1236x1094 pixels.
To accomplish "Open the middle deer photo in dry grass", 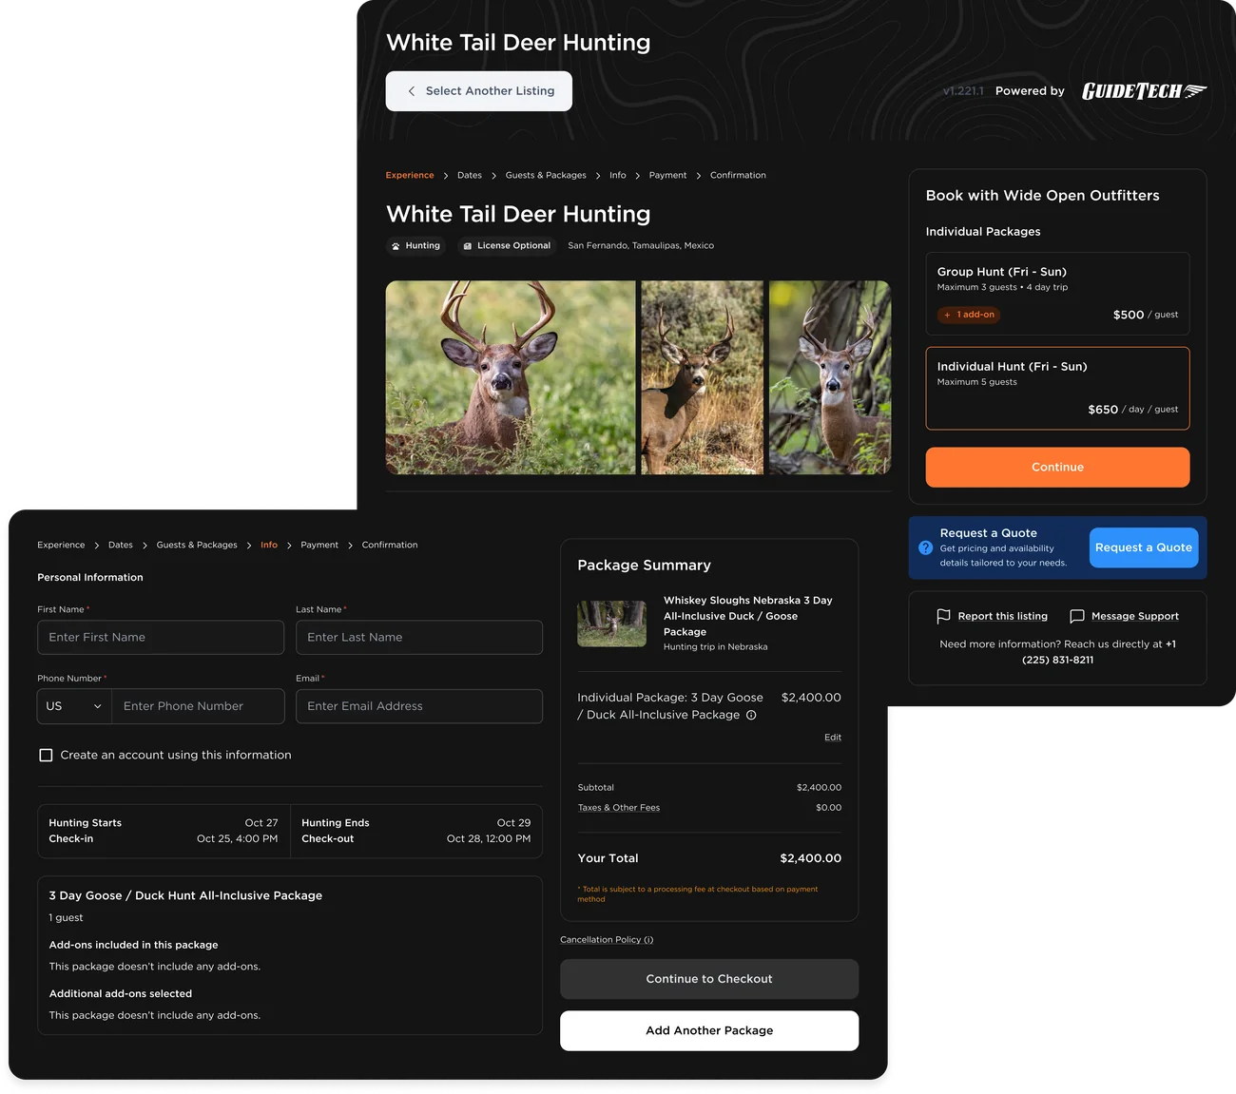I will [x=703, y=377].
